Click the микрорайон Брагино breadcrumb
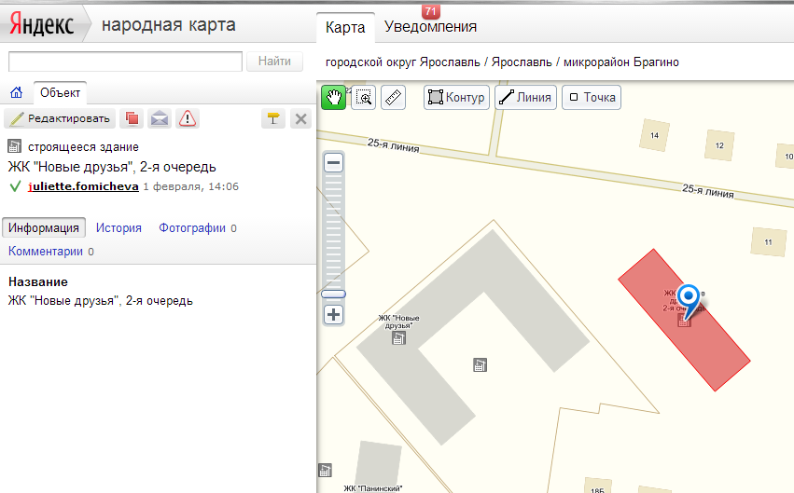 pos(621,62)
